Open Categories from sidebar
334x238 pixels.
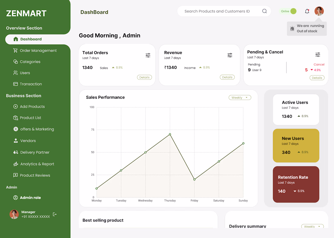(x=30, y=62)
